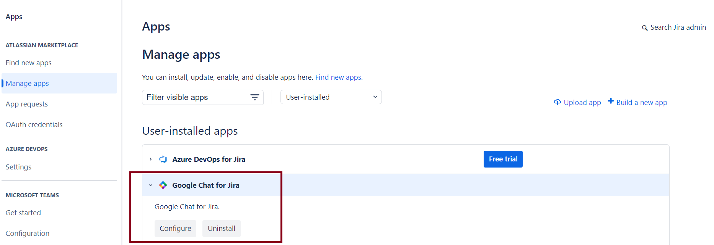Open Microsoft Teams Get started
Screen dimensions: 714x245
pyautogui.click(x=23, y=213)
